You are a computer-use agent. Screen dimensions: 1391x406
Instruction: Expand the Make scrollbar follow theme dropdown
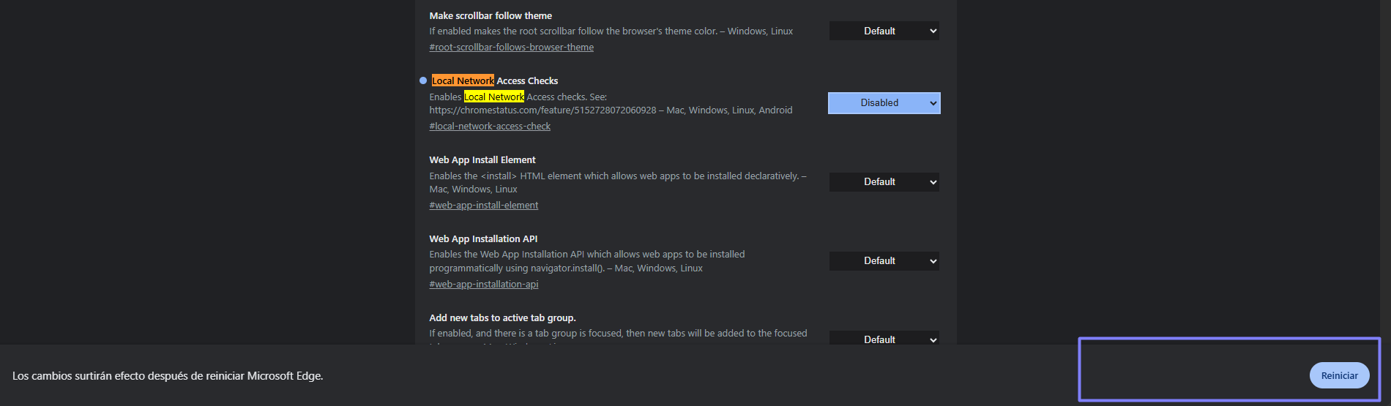[884, 31]
